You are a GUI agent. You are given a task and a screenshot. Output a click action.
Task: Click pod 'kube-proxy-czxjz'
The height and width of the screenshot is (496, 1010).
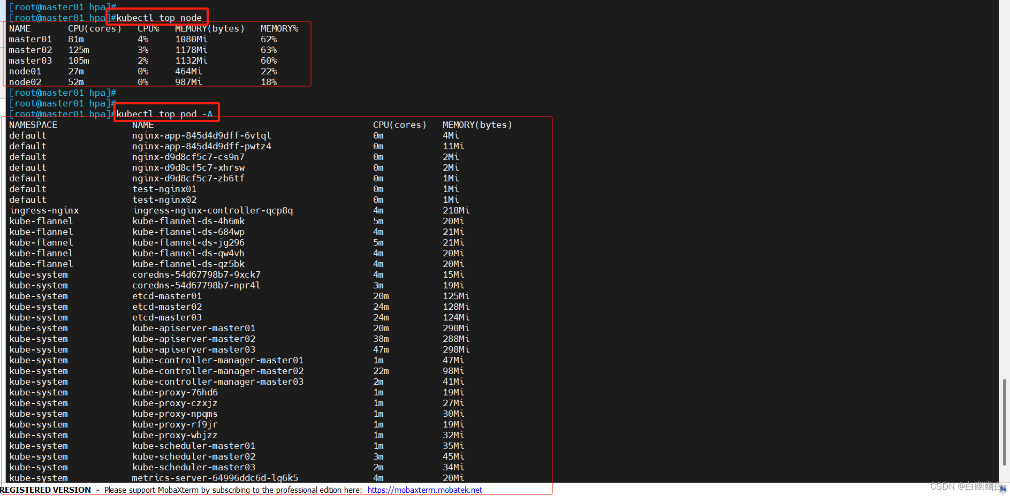pyautogui.click(x=175, y=403)
